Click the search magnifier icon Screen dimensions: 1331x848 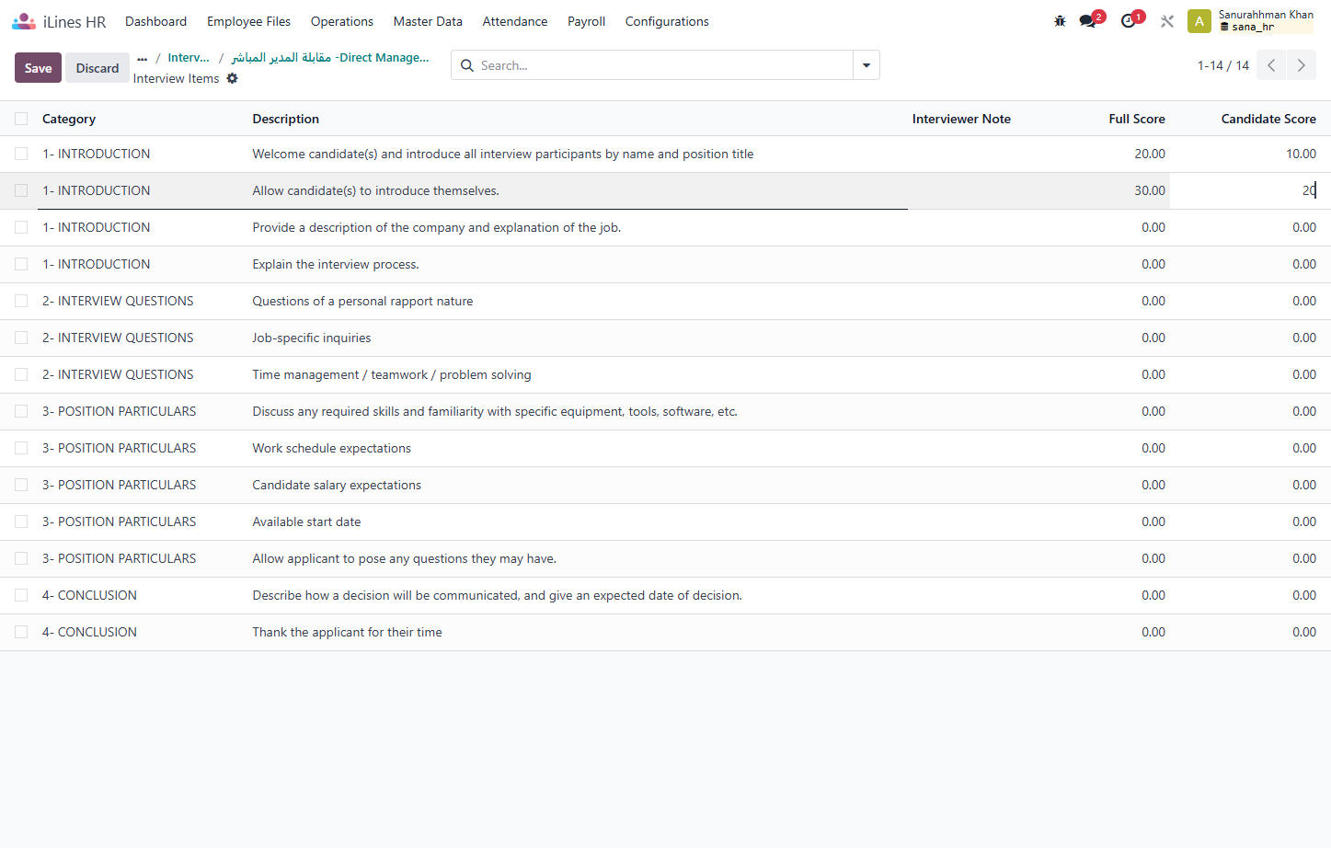pyautogui.click(x=467, y=65)
